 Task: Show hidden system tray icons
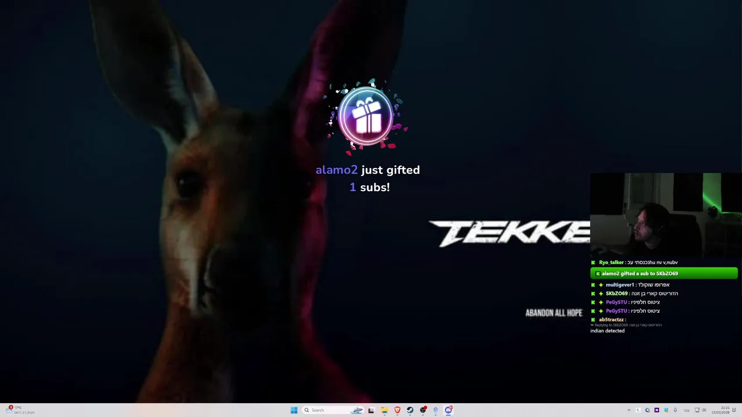pos(629,410)
